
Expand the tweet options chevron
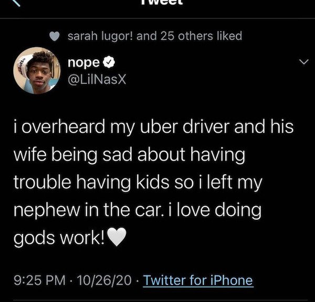[x=303, y=61]
